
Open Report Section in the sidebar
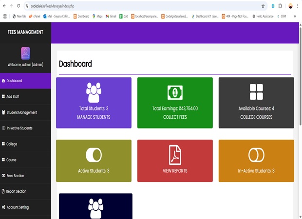click(16, 192)
